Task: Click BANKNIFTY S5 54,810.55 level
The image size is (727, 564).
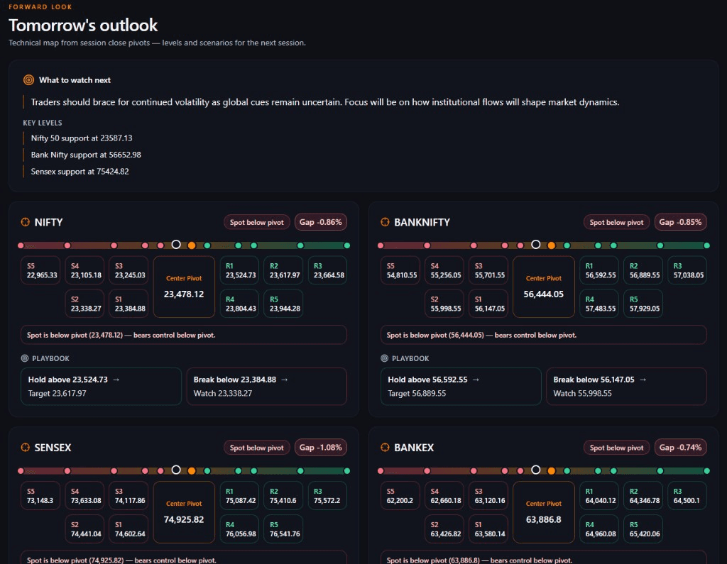Action: (x=400, y=270)
